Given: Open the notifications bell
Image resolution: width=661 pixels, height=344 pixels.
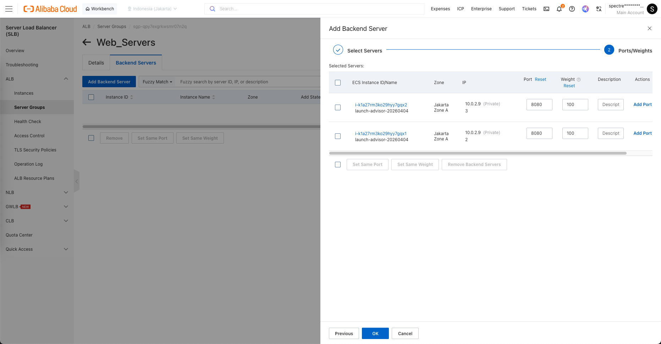Looking at the screenshot, I should tap(559, 9).
